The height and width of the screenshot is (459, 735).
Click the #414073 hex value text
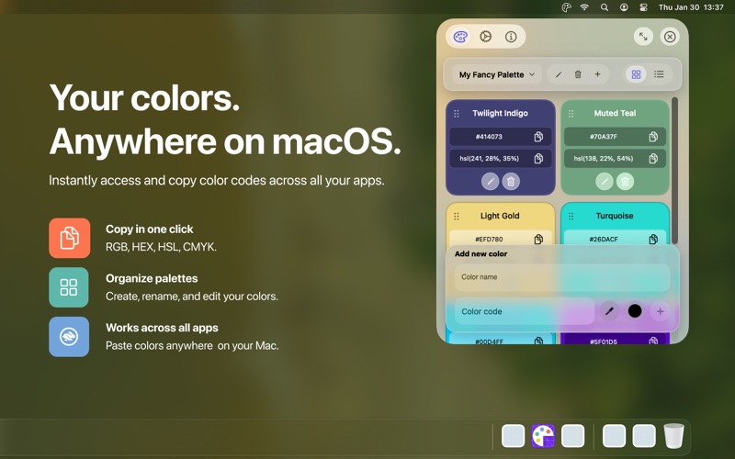tap(489, 137)
